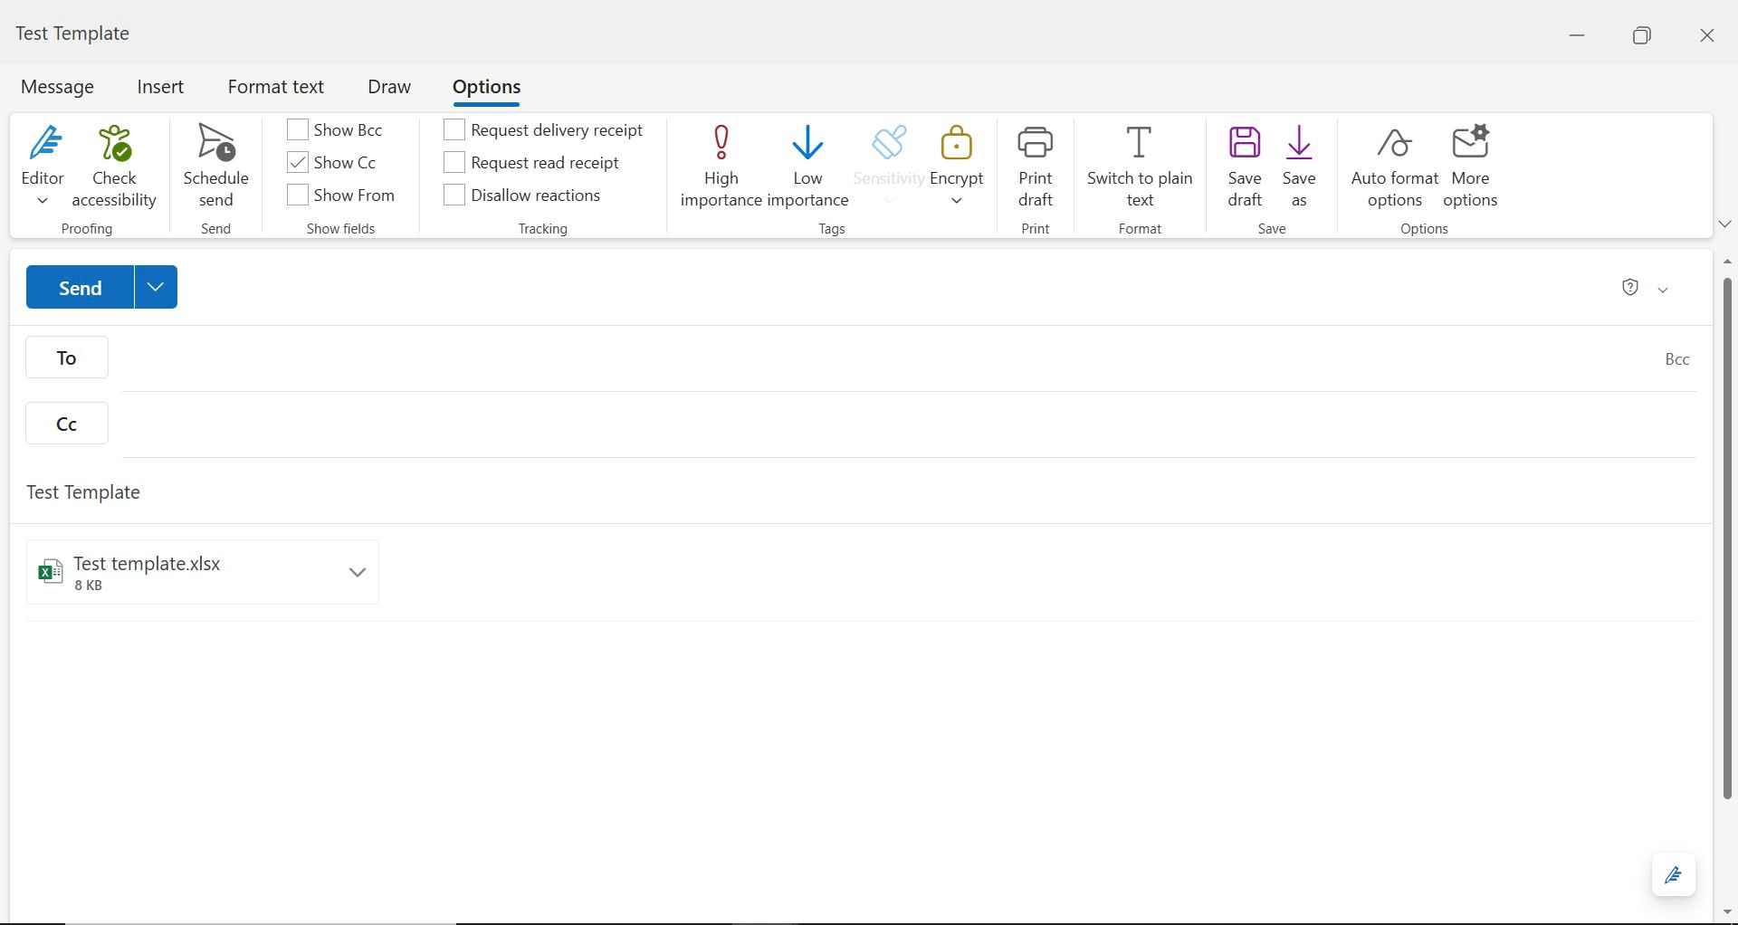The width and height of the screenshot is (1738, 925).
Task: Open Schedule send
Action: click(x=215, y=165)
